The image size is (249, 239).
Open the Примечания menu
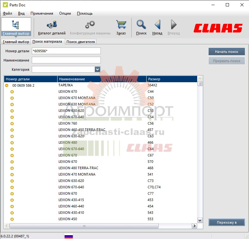42,13
